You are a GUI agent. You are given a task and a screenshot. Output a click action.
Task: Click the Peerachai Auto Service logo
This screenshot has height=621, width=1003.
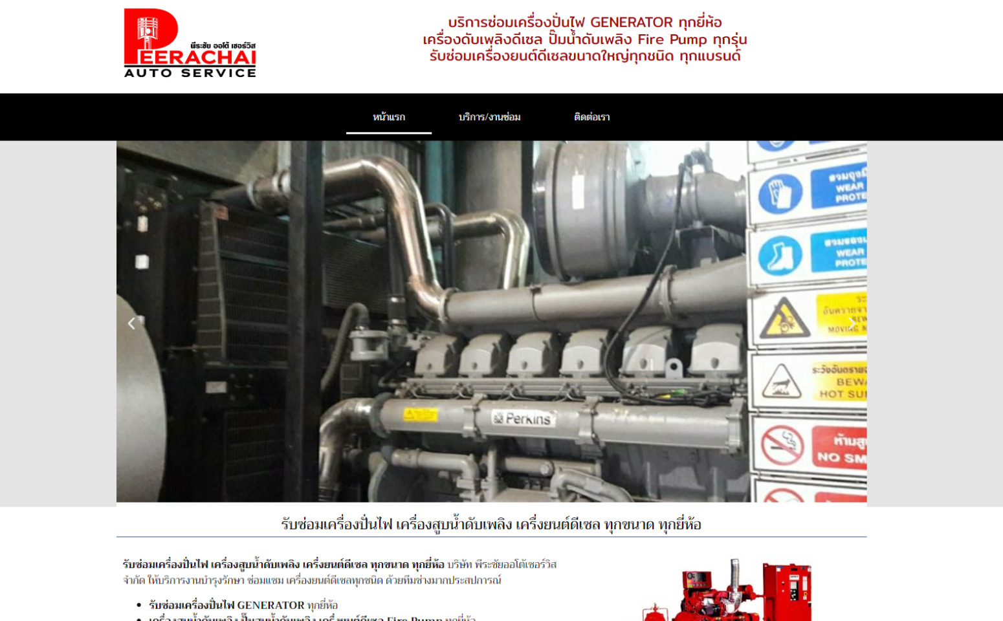190,43
